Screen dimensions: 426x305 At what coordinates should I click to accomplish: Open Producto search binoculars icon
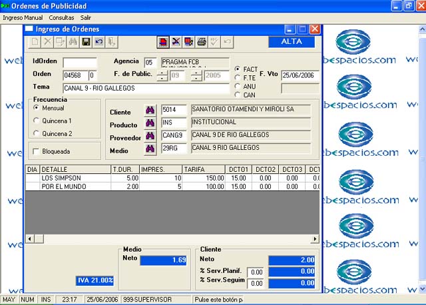[x=150, y=123]
